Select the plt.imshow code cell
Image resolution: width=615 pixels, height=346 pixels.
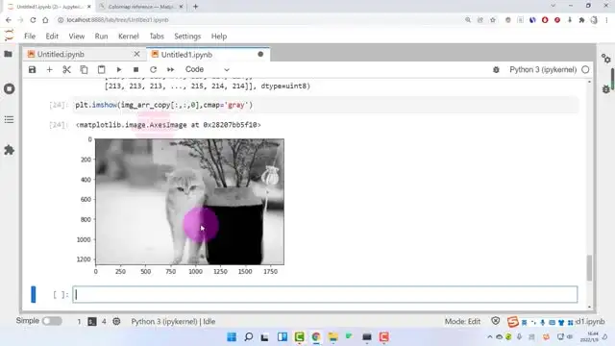[x=327, y=105]
